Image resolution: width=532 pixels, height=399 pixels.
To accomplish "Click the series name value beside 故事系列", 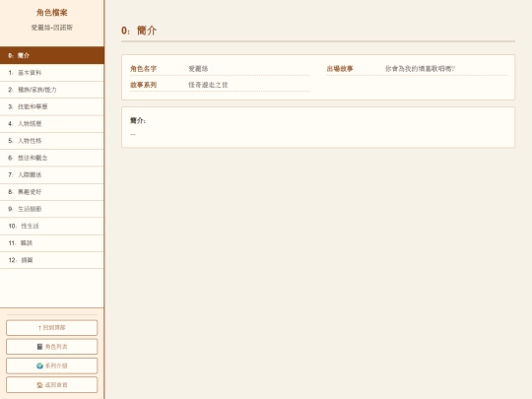I will tap(208, 85).
